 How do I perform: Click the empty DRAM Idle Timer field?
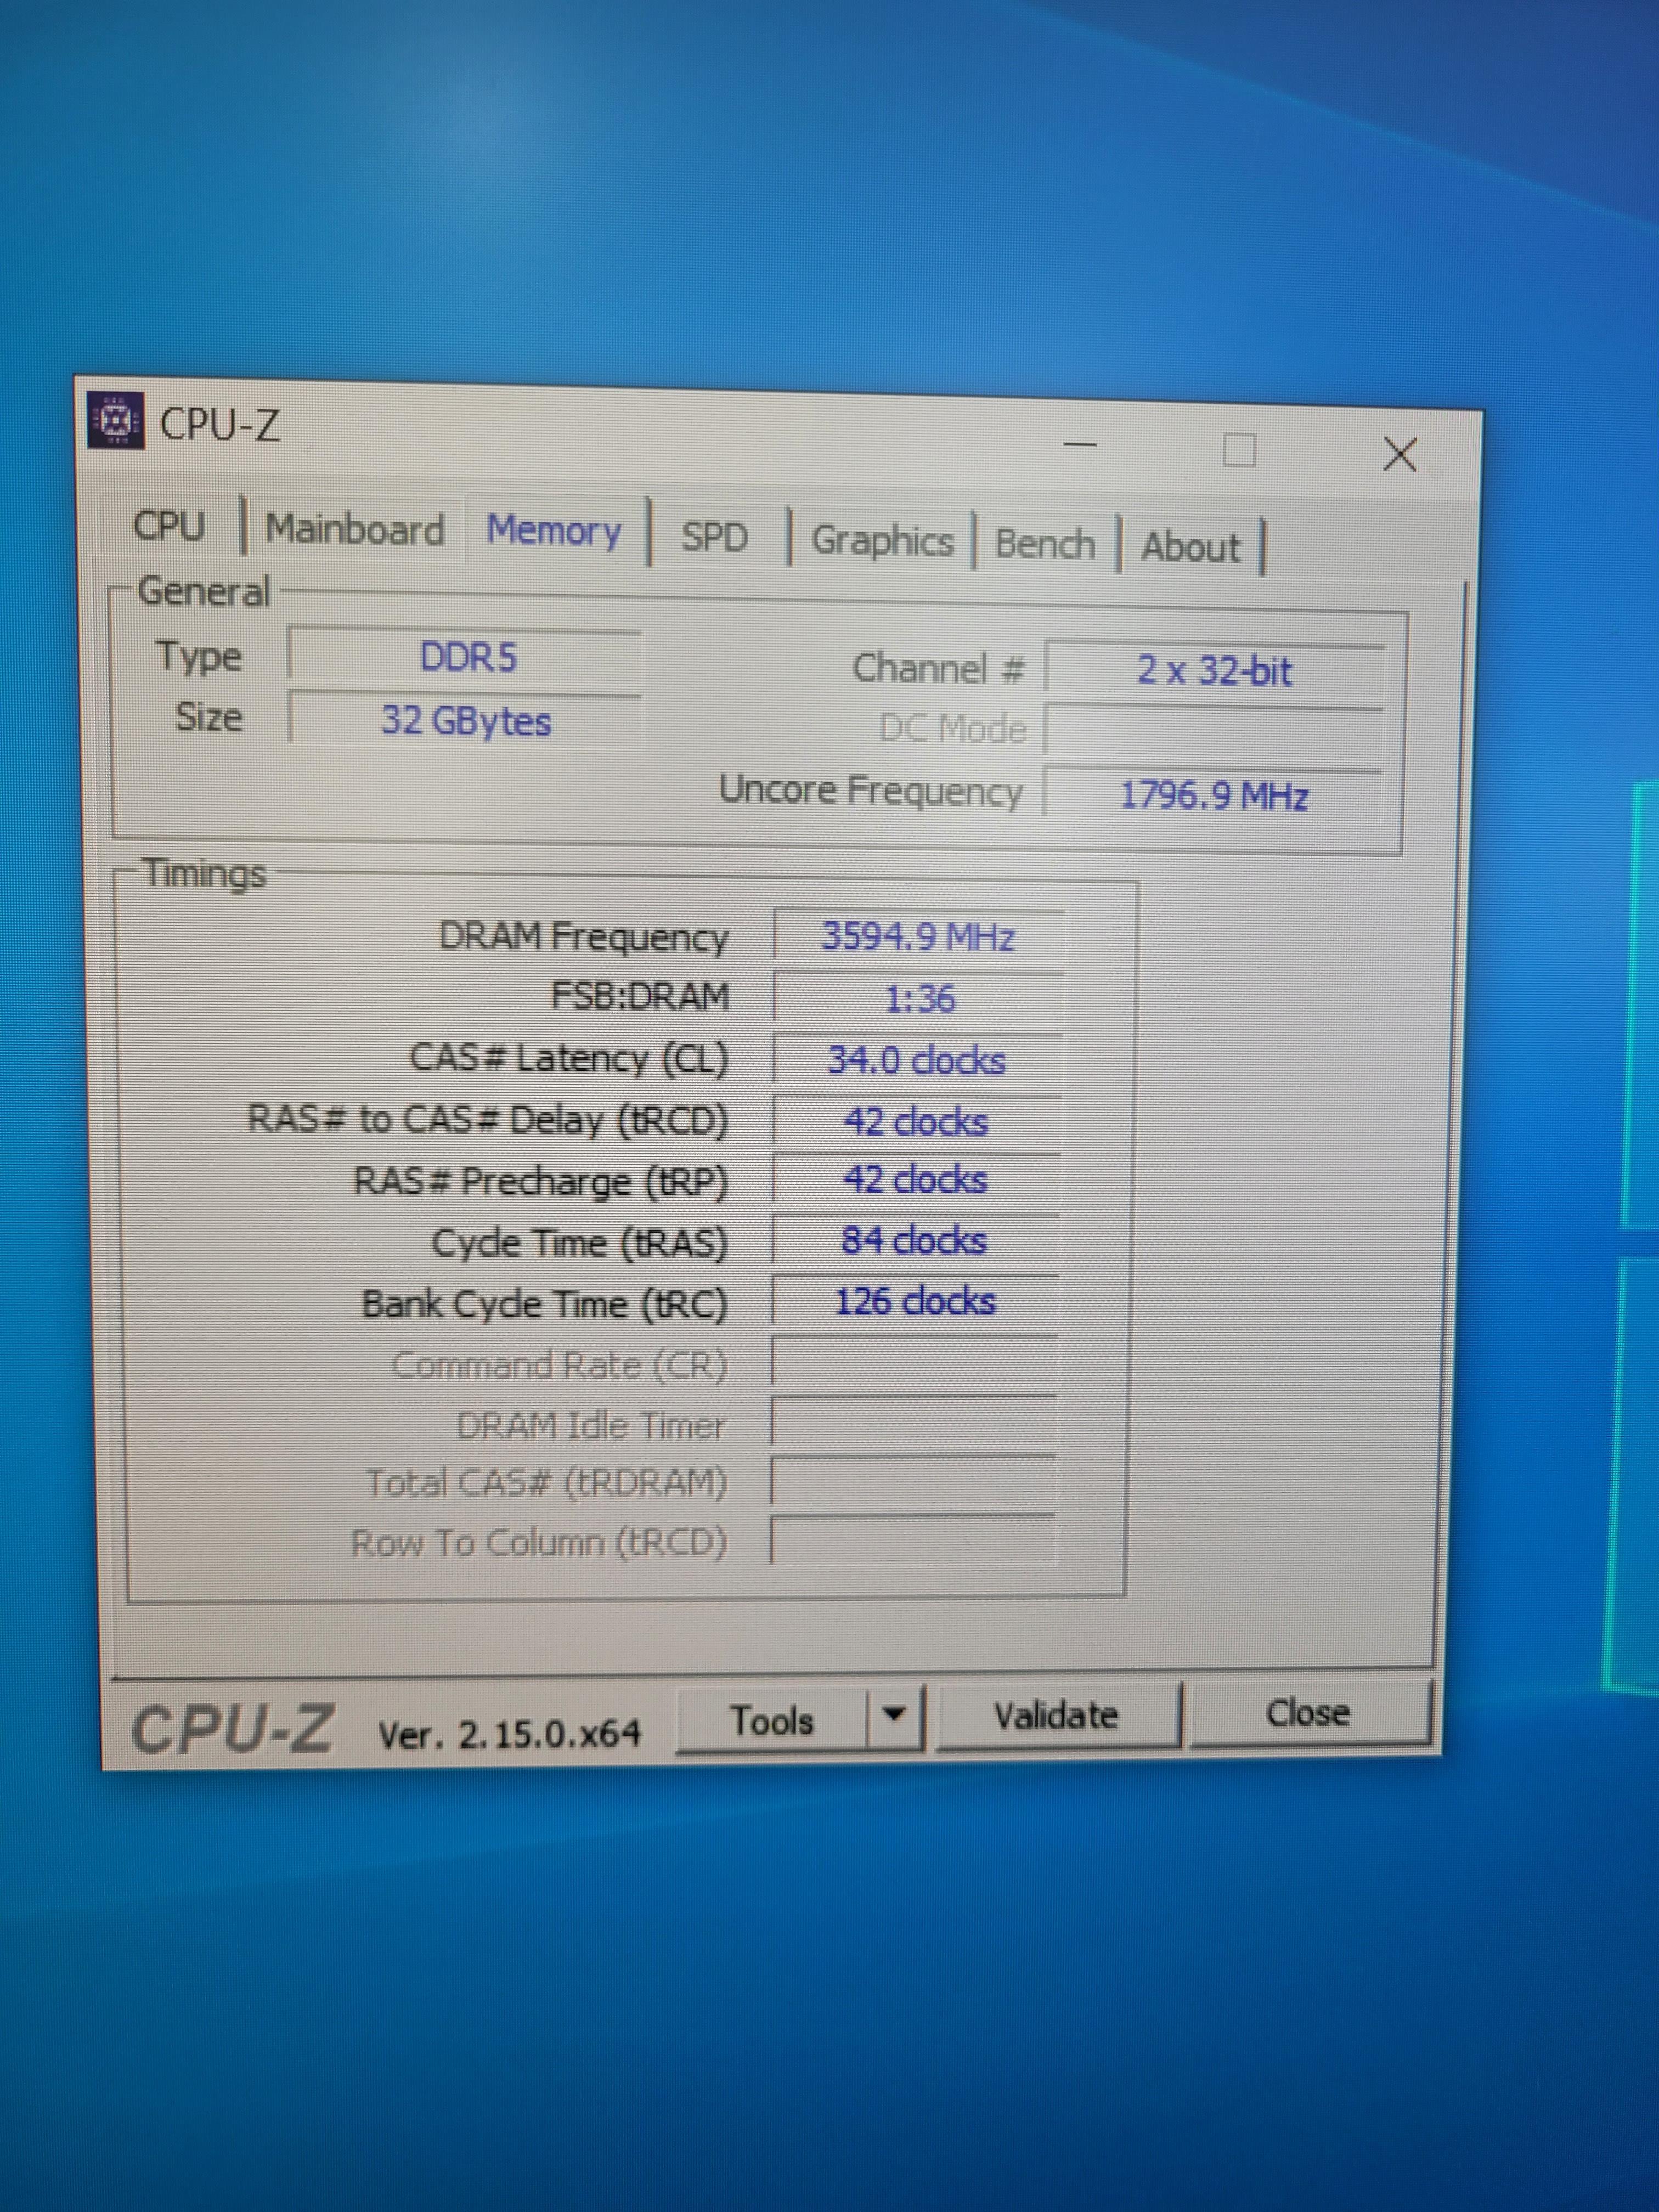tap(913, 1421)
